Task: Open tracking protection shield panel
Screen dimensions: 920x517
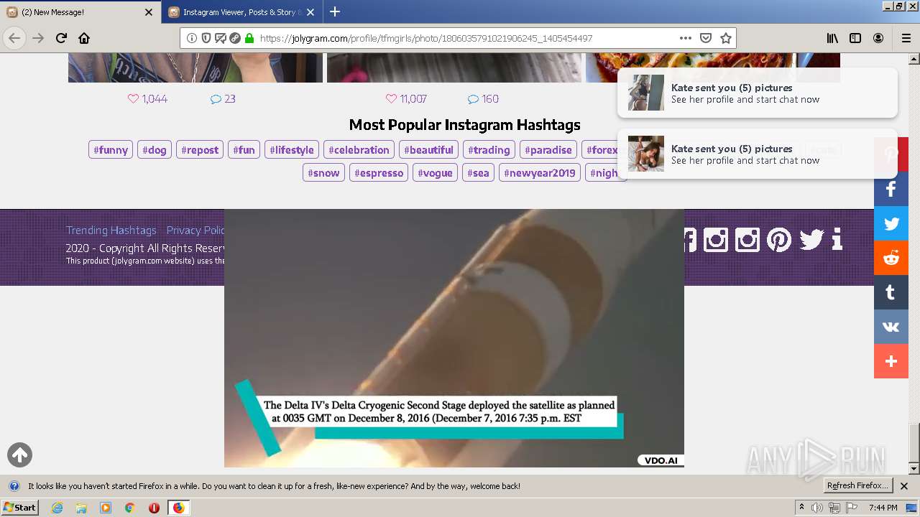Action: pos(206,38)
